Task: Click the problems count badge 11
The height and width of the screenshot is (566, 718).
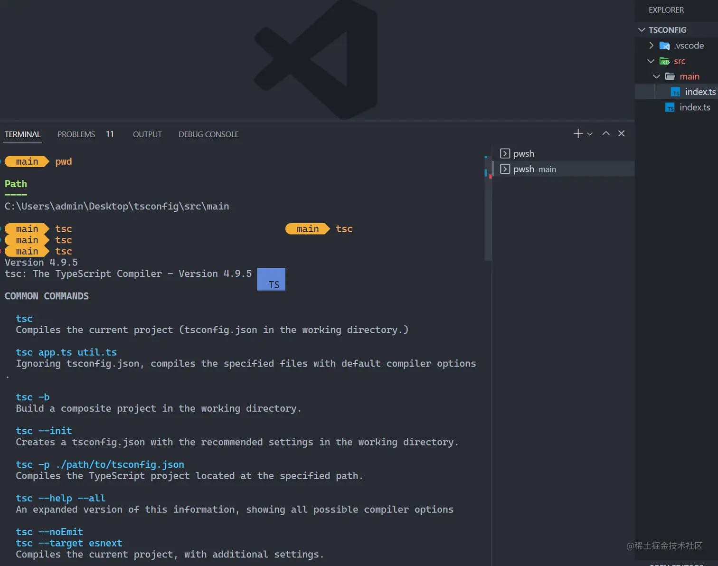Action: (x=110, y=134)
